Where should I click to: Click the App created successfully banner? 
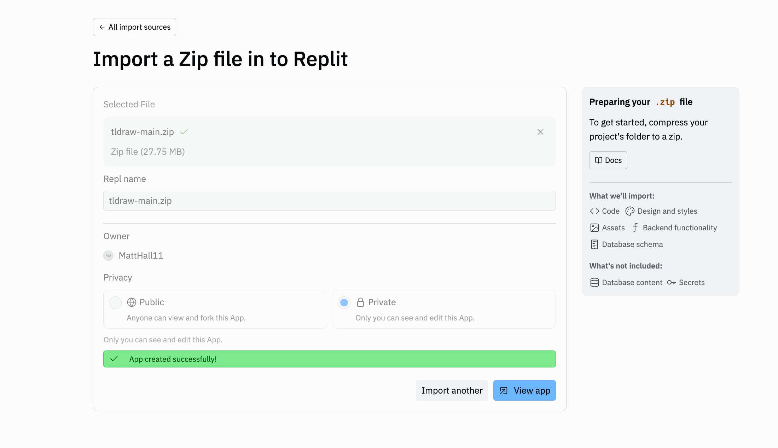coord(329,359)
